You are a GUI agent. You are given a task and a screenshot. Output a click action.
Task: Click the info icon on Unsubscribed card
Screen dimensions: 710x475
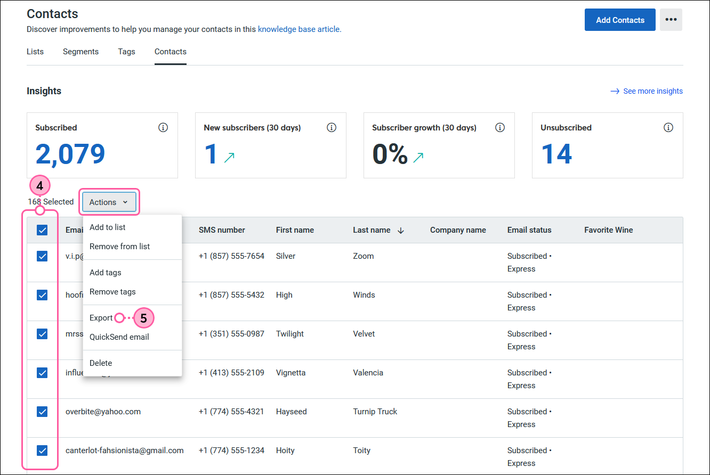pos(668,128)
